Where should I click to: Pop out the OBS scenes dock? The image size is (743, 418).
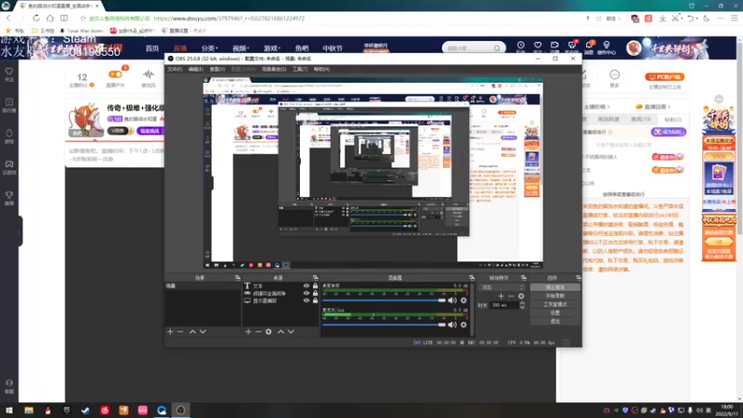(x=238, y=278)
